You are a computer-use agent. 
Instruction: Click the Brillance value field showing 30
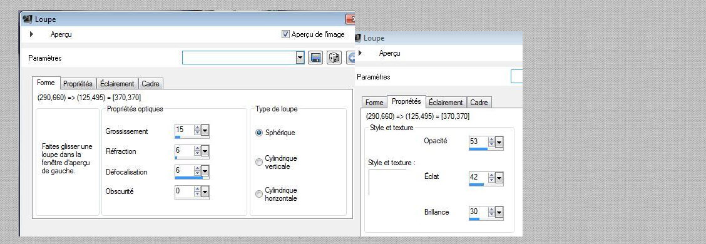click(478, 213)
